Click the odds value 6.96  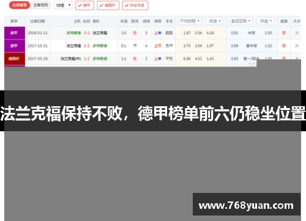[x=187, y=59]
